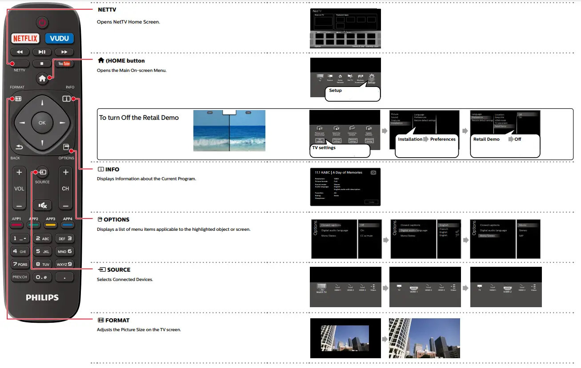Click the red APP1 button

[17, 225]
